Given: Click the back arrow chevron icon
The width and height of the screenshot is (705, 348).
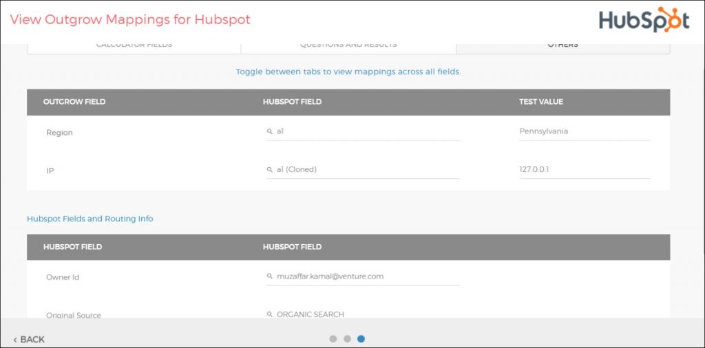Looking at the screenshot, I should coord(15,340).
